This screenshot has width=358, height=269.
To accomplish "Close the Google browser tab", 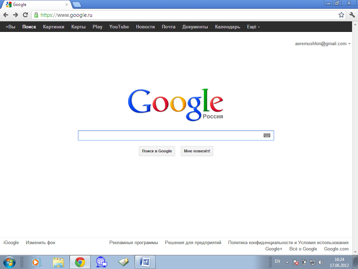I will (67, 4).
